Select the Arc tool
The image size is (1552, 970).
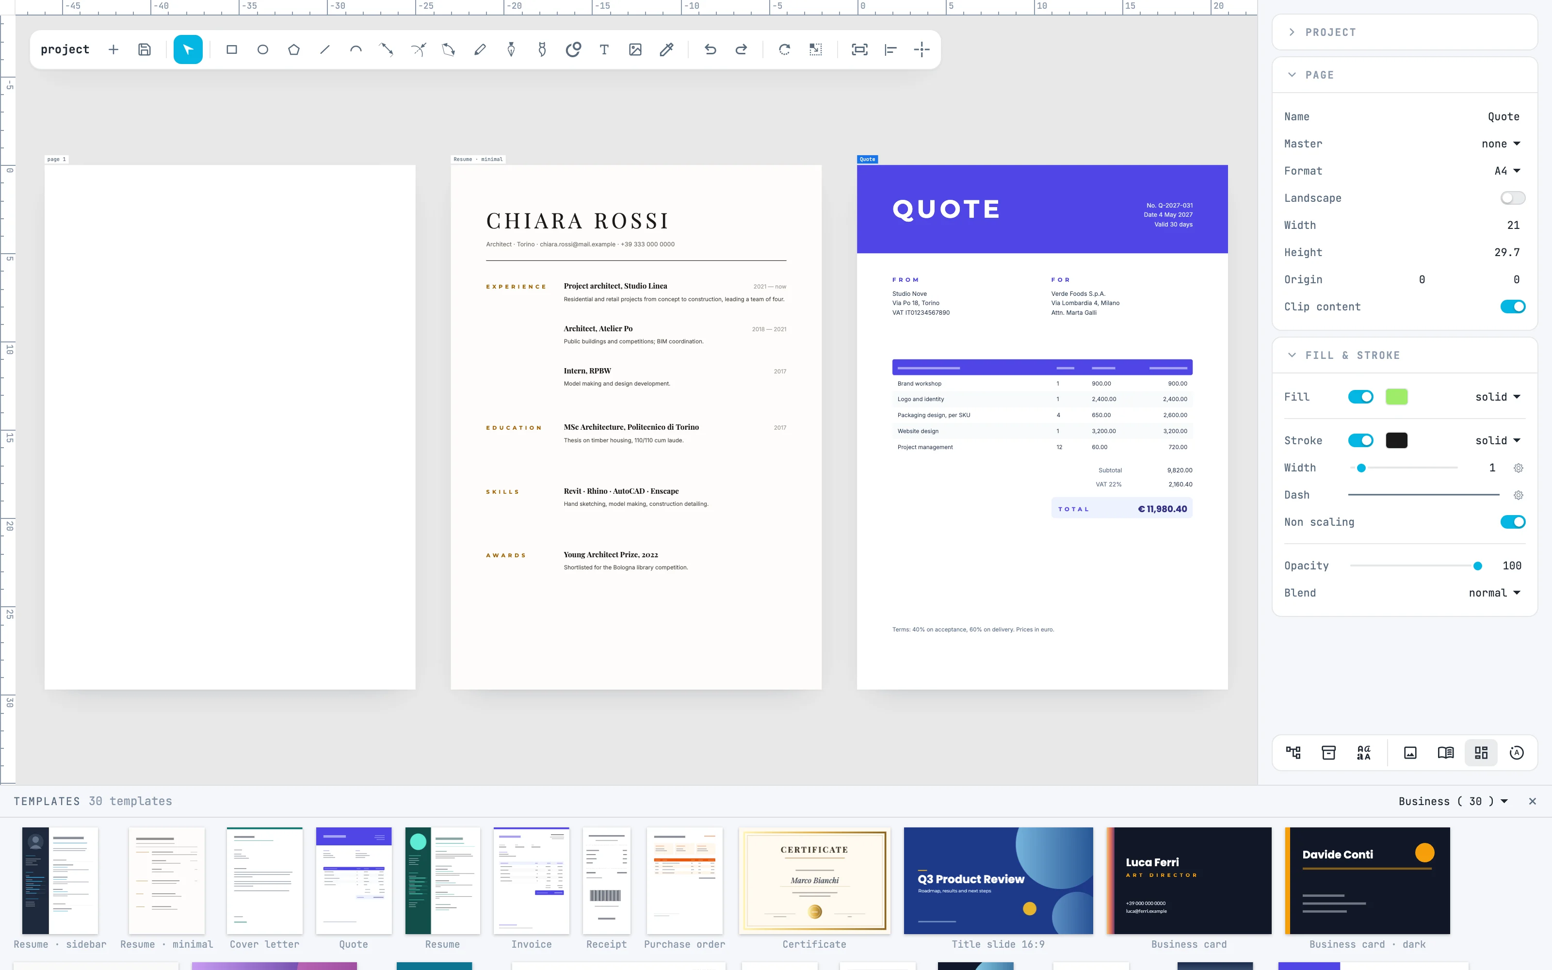click(356, 49)
